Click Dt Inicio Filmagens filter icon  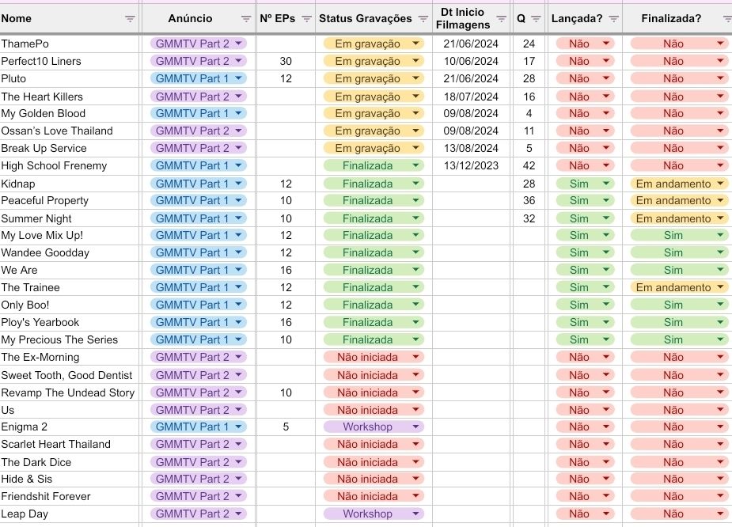tap(502, 19)
